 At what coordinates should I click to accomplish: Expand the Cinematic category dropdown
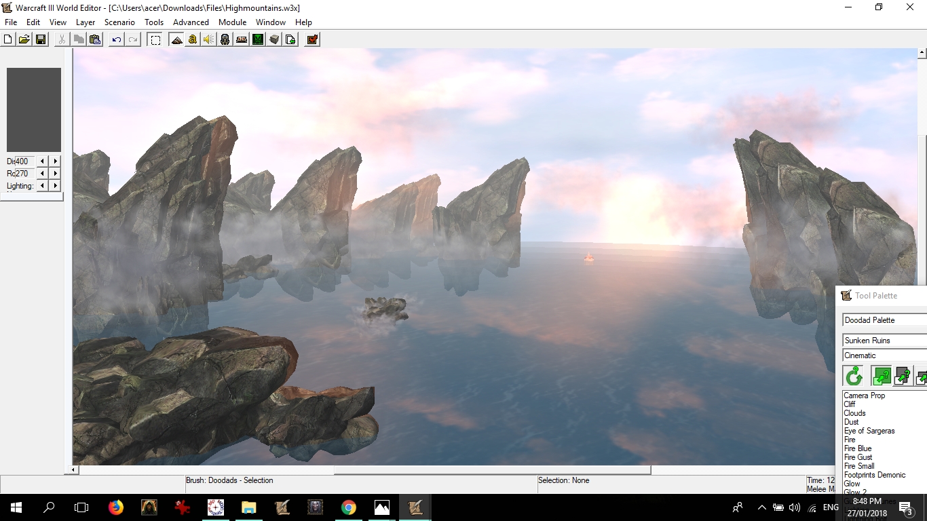[885, 355]
